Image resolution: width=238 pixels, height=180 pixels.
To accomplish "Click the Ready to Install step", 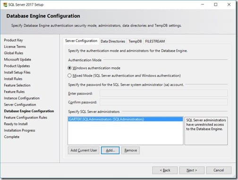I will (16, 124).
